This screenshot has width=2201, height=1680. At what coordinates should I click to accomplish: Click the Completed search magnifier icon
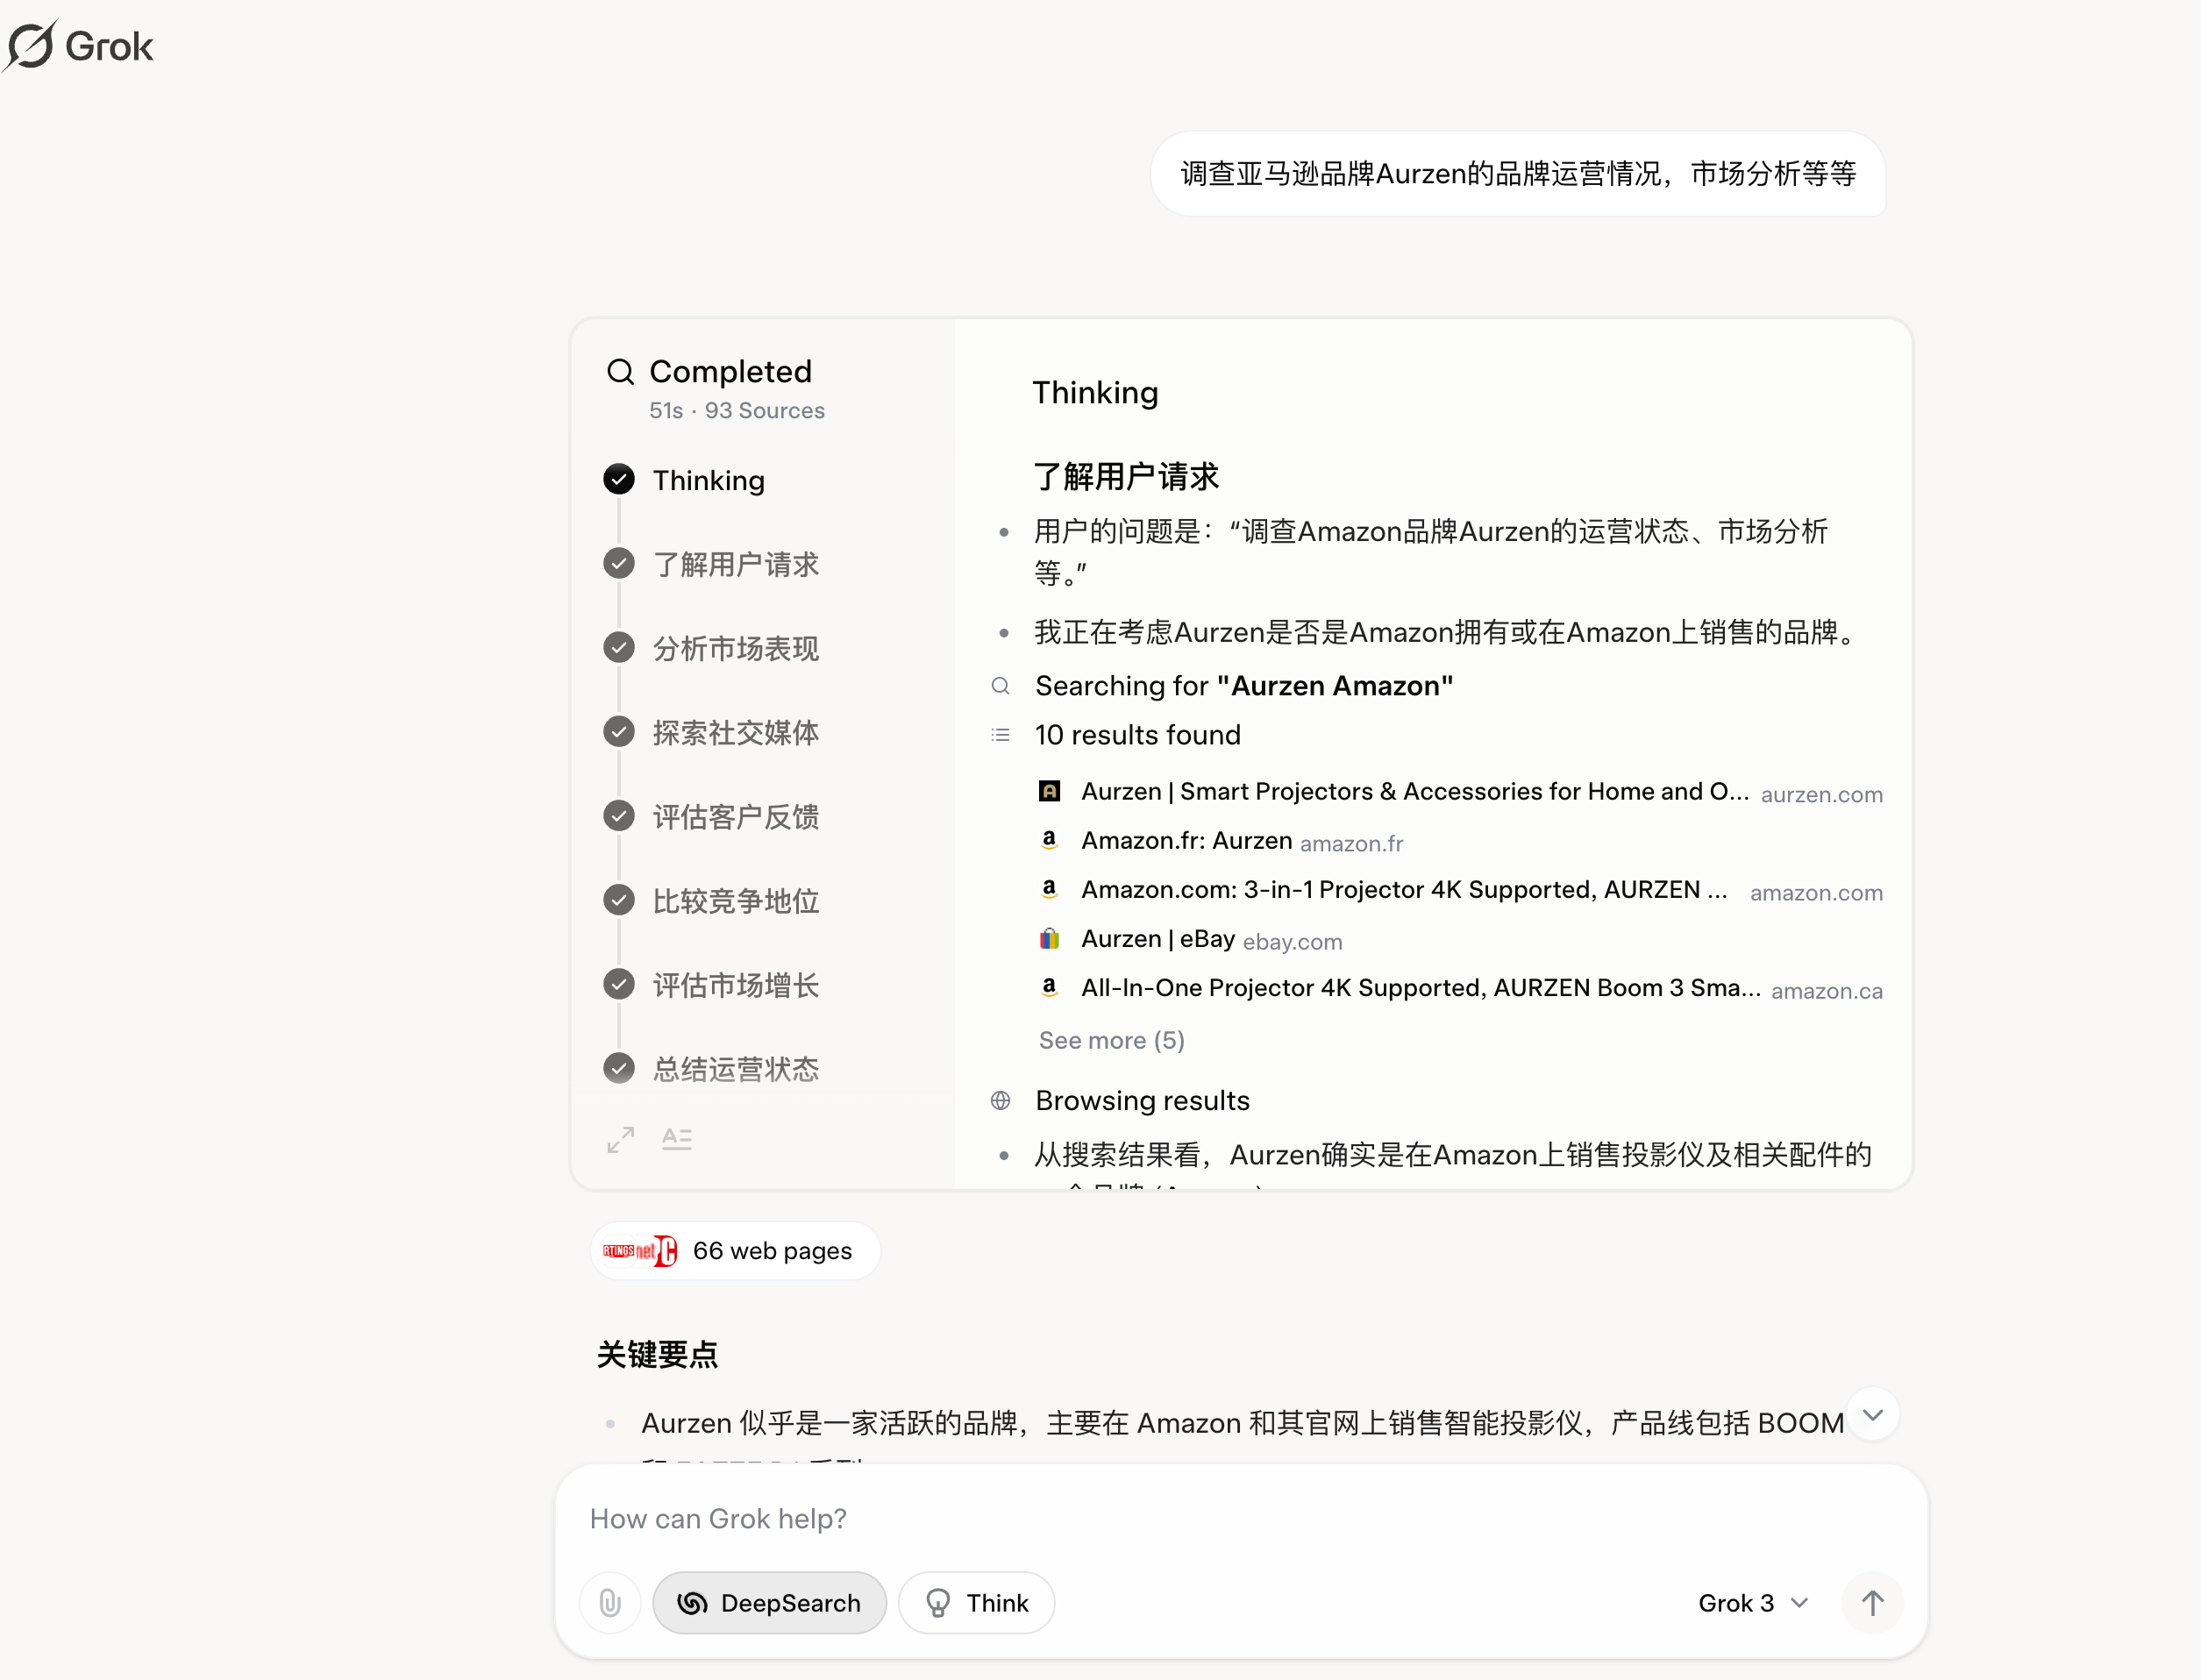point(620,372)
